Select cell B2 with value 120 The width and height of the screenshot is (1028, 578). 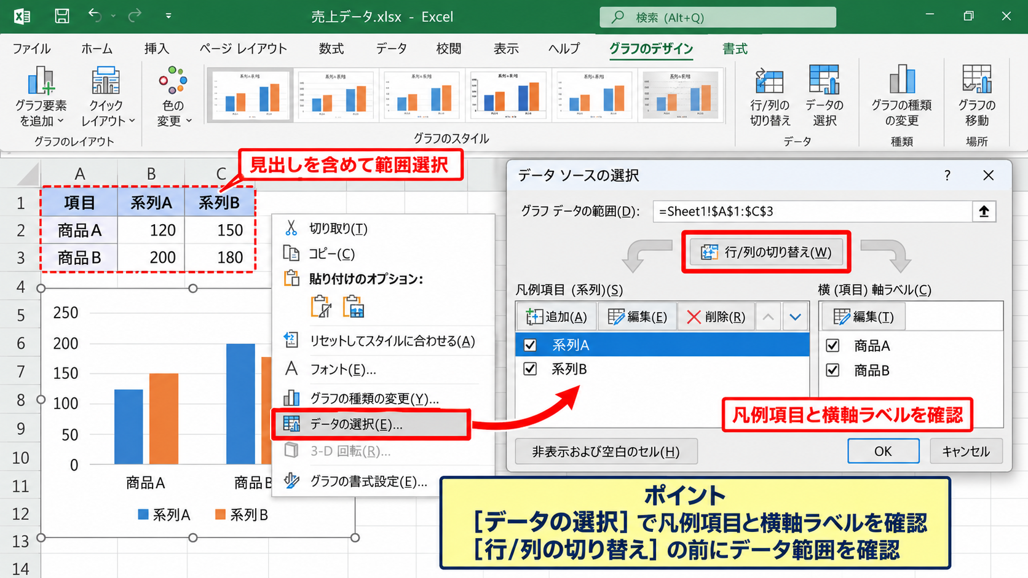151,230
